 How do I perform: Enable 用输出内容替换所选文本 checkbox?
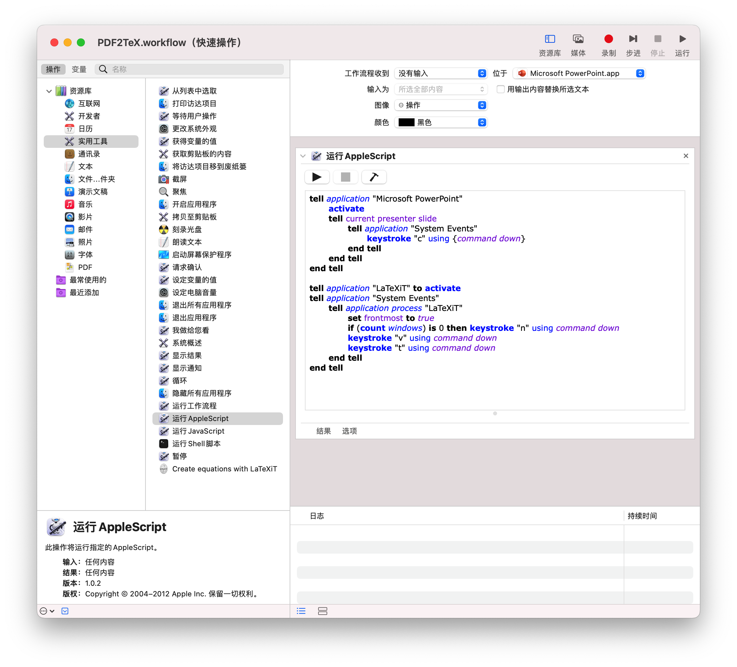point(500,89)
